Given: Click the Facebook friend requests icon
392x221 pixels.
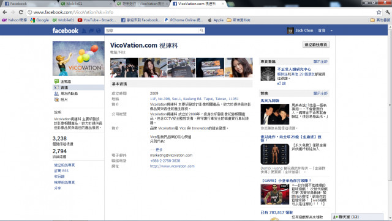Looking at the screenshot, I should click(x=84, y=31).
